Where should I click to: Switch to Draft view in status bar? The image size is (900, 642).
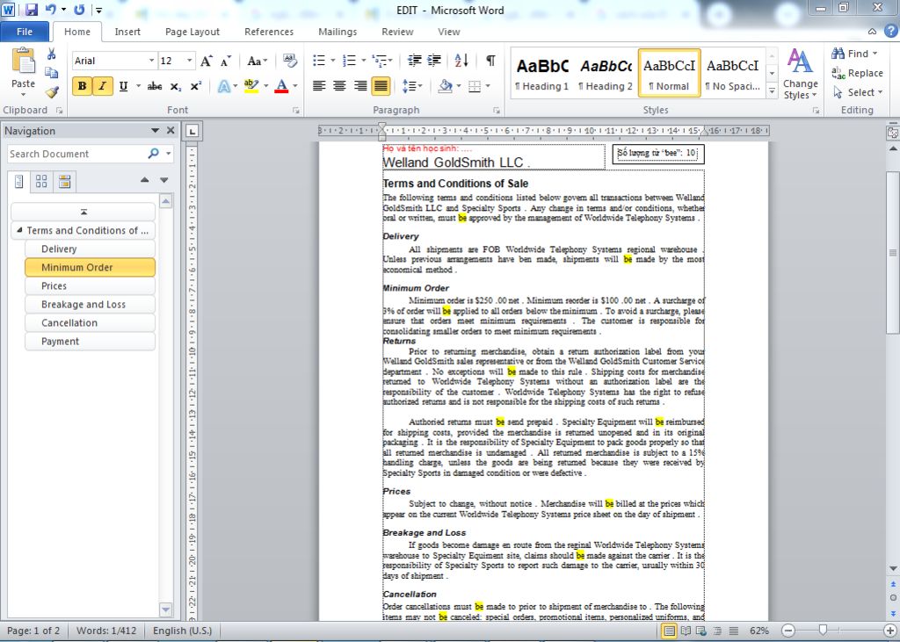pos(734,631)
